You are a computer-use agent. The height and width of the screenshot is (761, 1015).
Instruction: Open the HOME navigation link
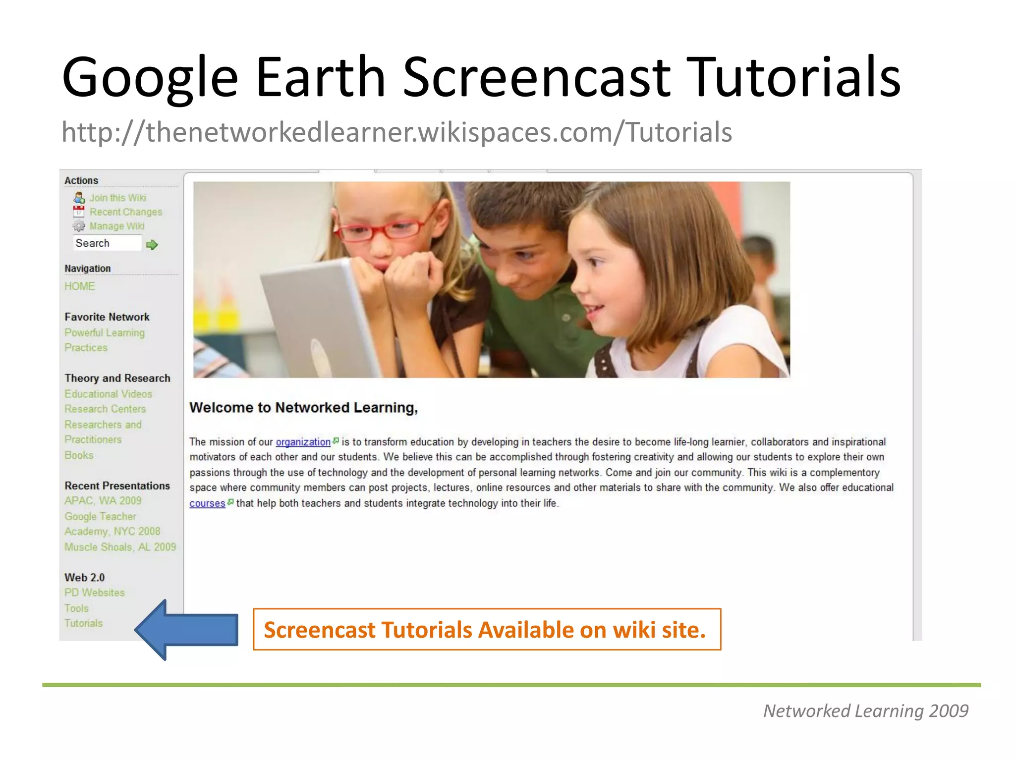coord(80,286)
